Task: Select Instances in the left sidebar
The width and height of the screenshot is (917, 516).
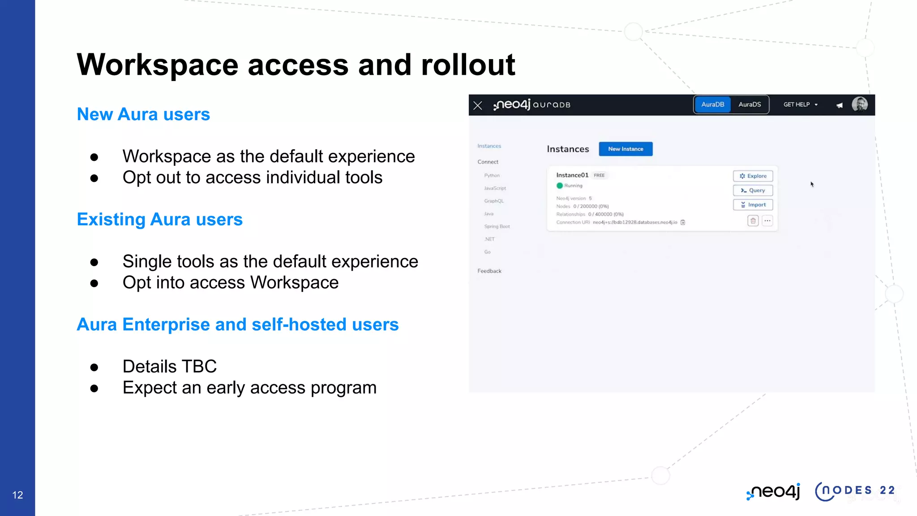Action: click(x=489, y=146)
